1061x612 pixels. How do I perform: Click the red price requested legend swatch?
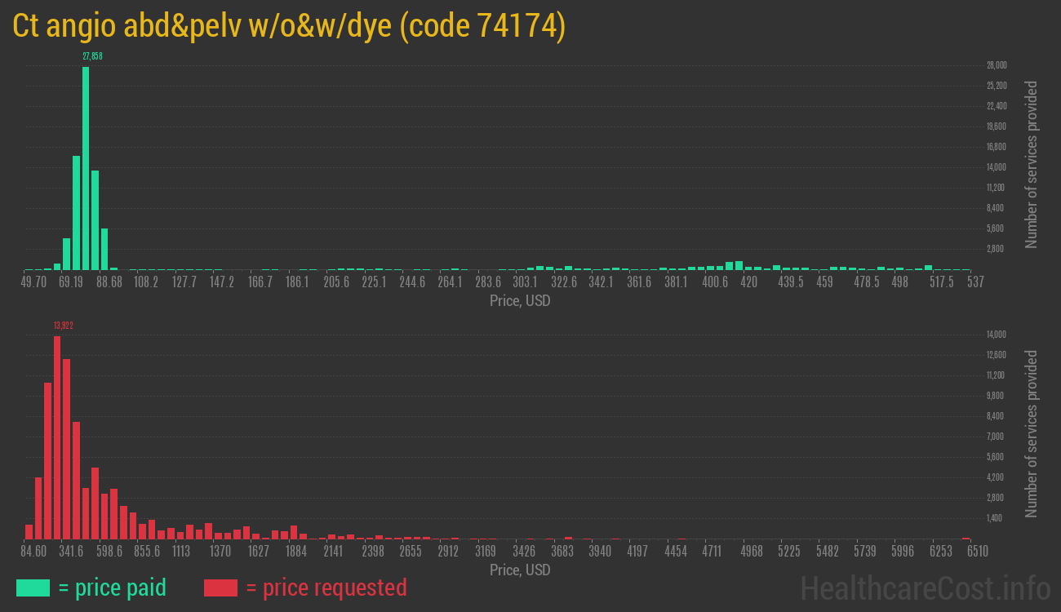[x=220, y=588]
